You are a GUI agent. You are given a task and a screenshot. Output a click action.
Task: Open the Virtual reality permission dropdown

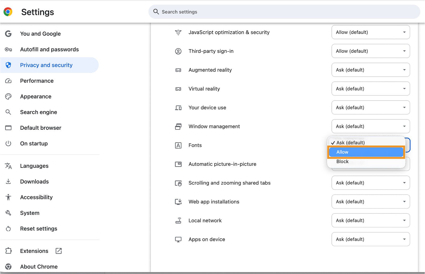pyautogui.click(x=371, y=89)
